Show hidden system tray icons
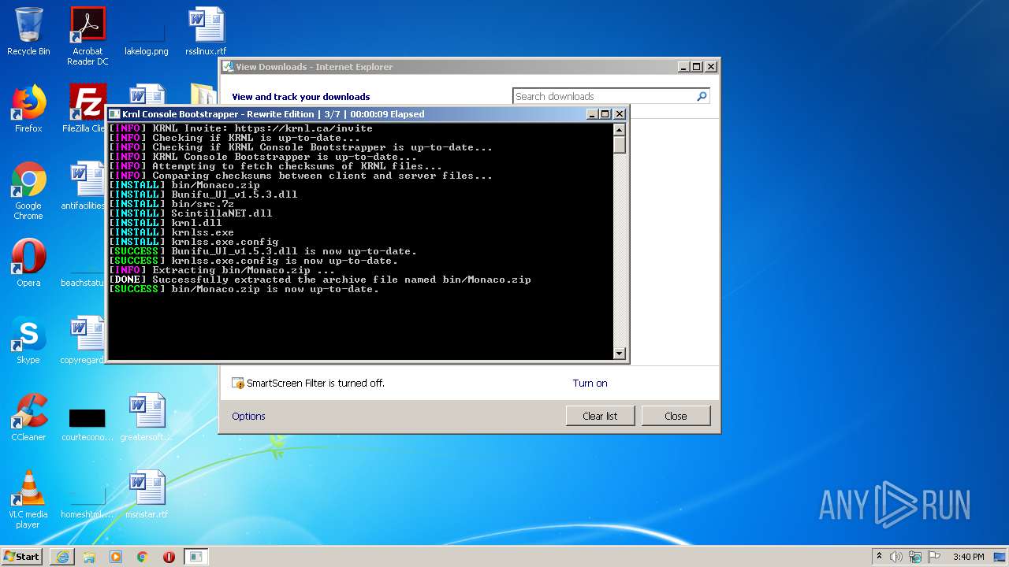1009x567 pixels. tap(879, 557)
